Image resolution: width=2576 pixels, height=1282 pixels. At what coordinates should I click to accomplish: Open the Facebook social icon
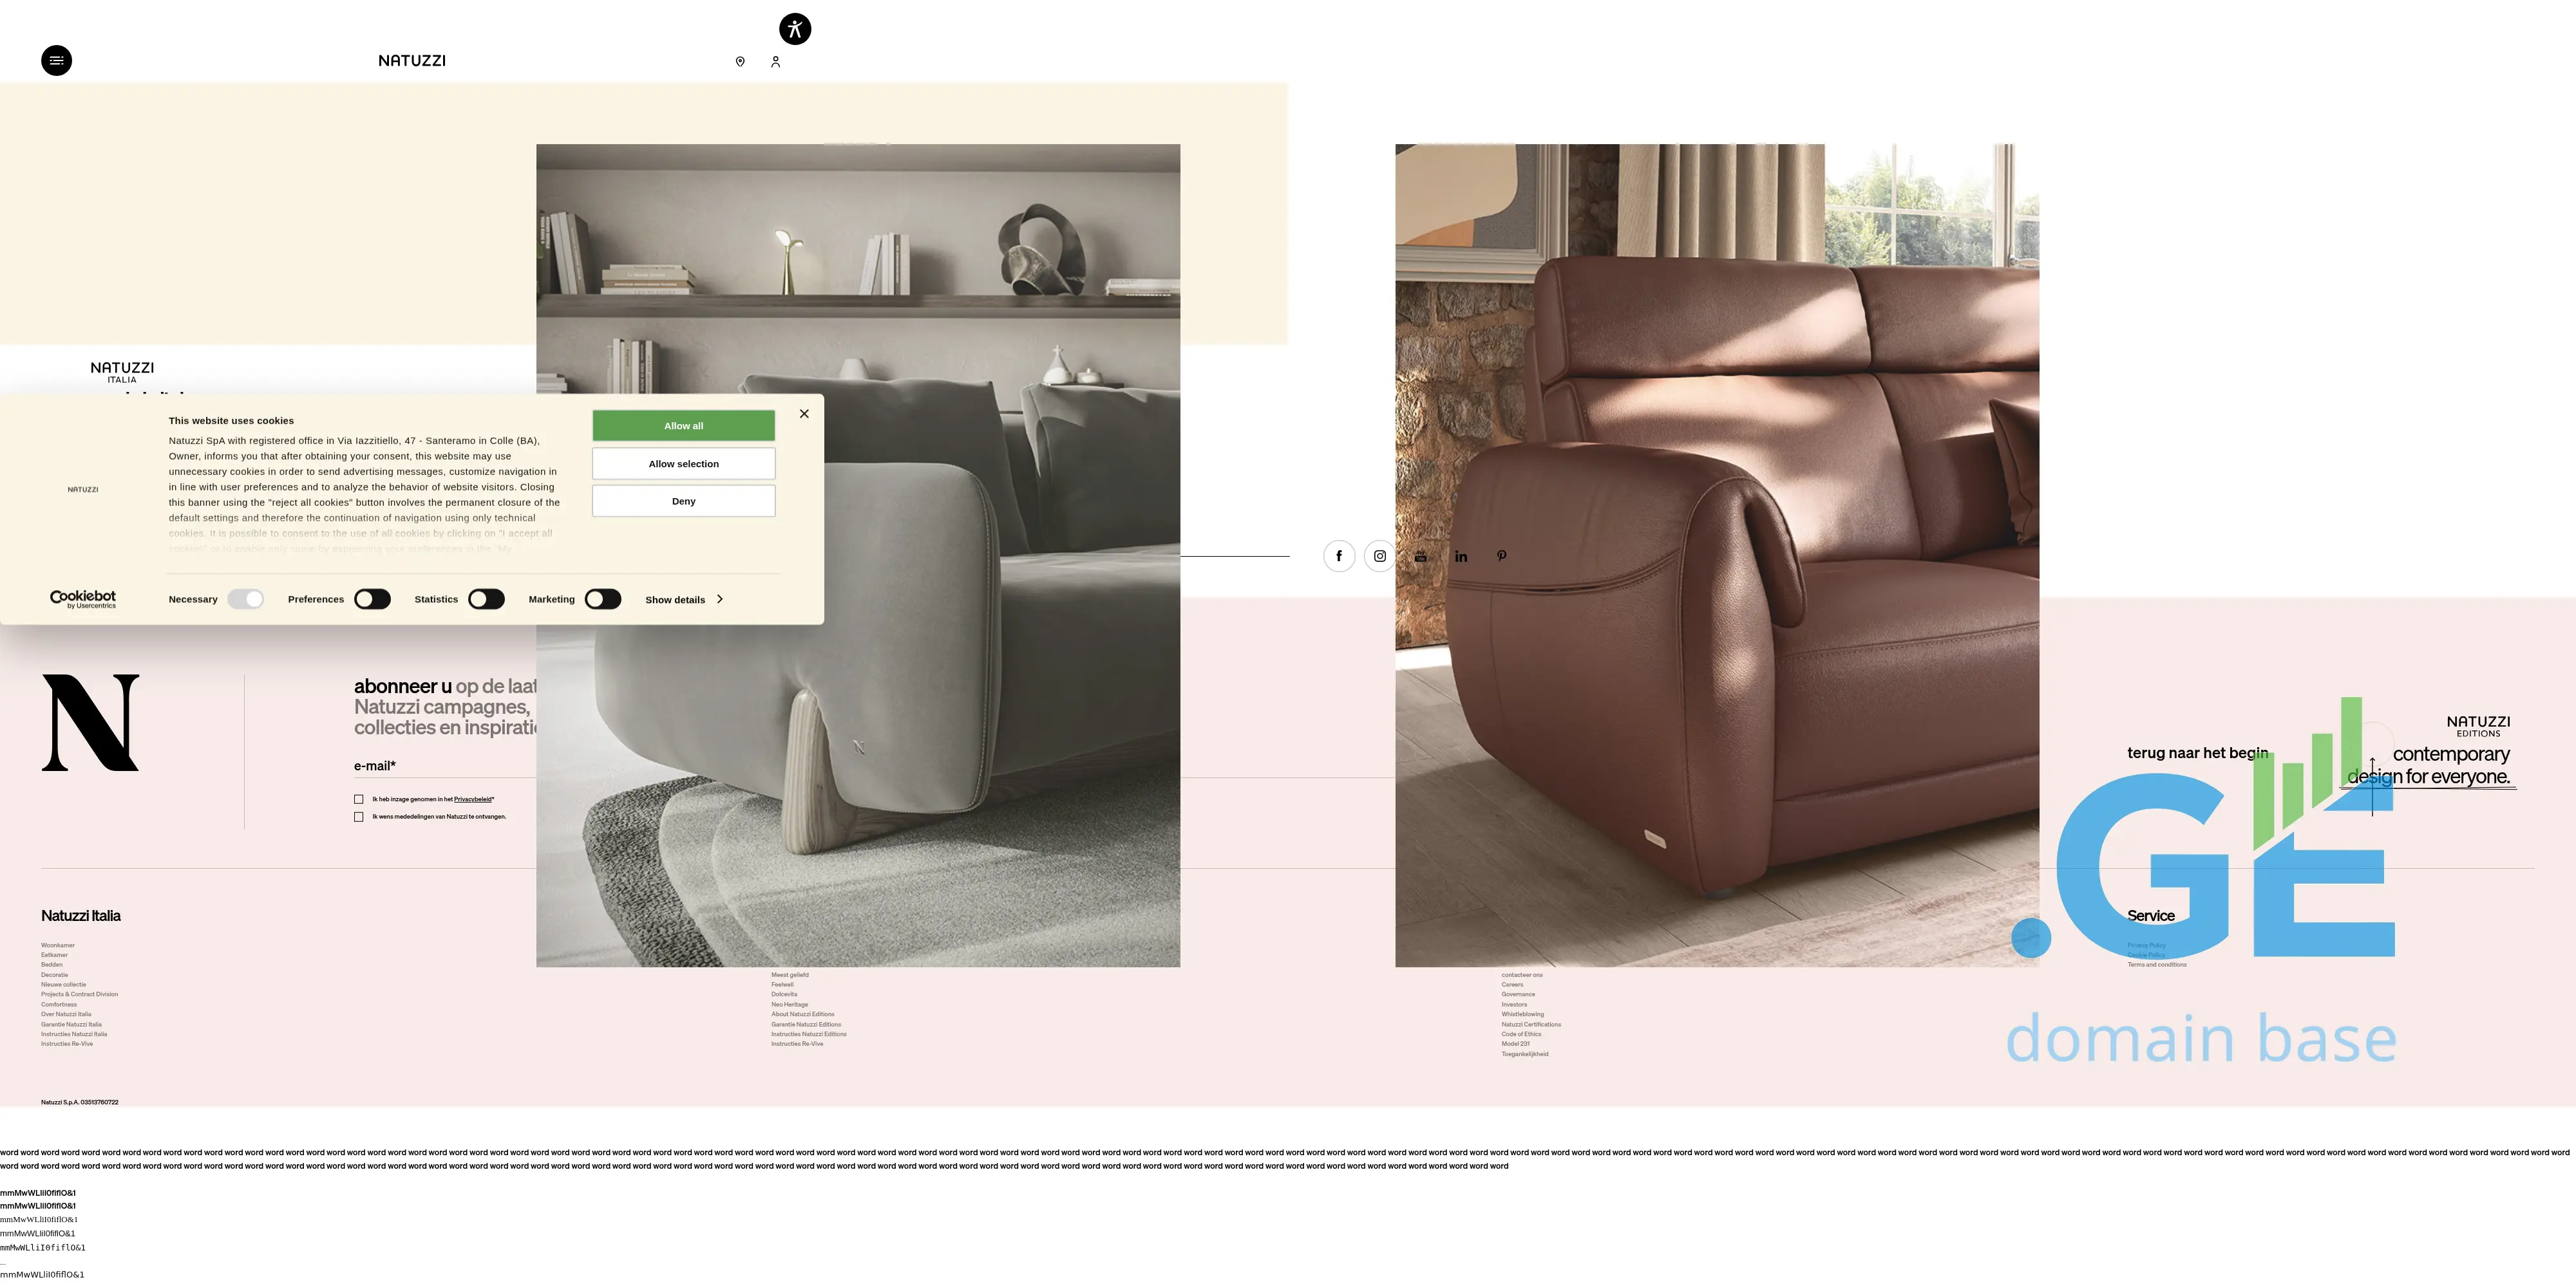coord(1339,557)
